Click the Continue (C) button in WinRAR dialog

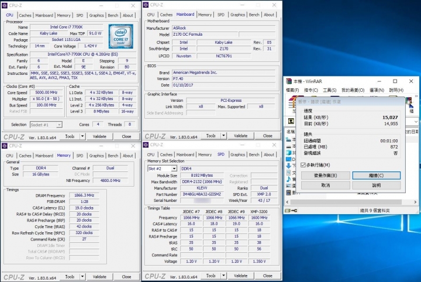click(376, 176)
